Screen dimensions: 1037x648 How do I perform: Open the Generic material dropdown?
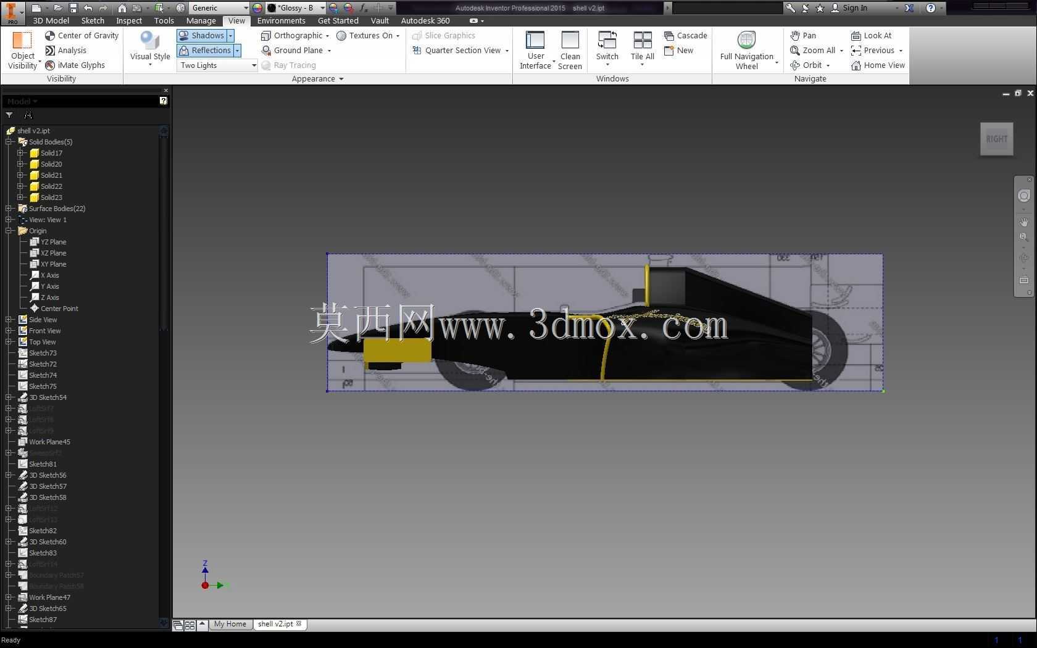coord(219,8)
